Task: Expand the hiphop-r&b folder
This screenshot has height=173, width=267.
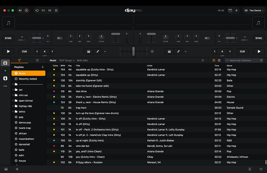Action: tap(13, 106)
